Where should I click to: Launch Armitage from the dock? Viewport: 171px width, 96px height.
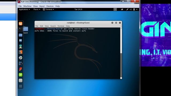tap(21, 46)
